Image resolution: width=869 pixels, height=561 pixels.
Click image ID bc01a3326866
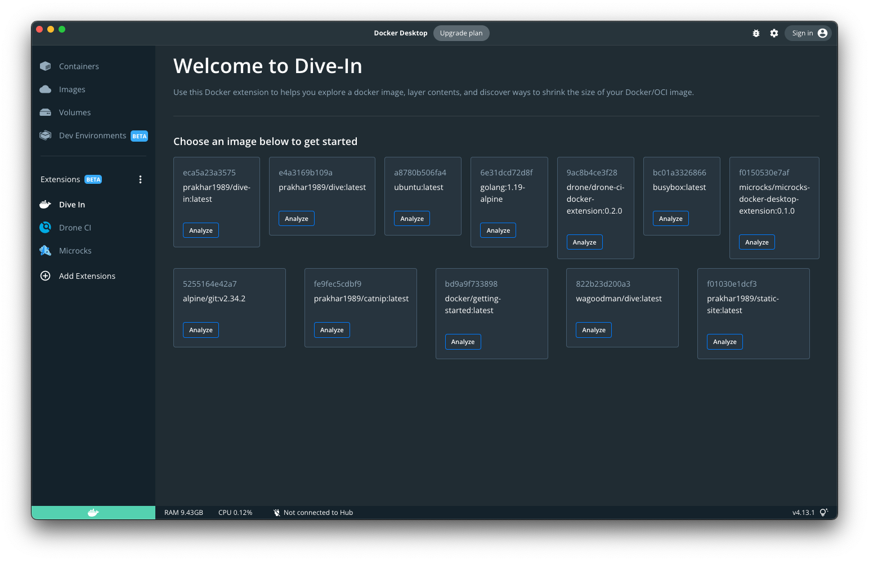click(x=679, y=173)
